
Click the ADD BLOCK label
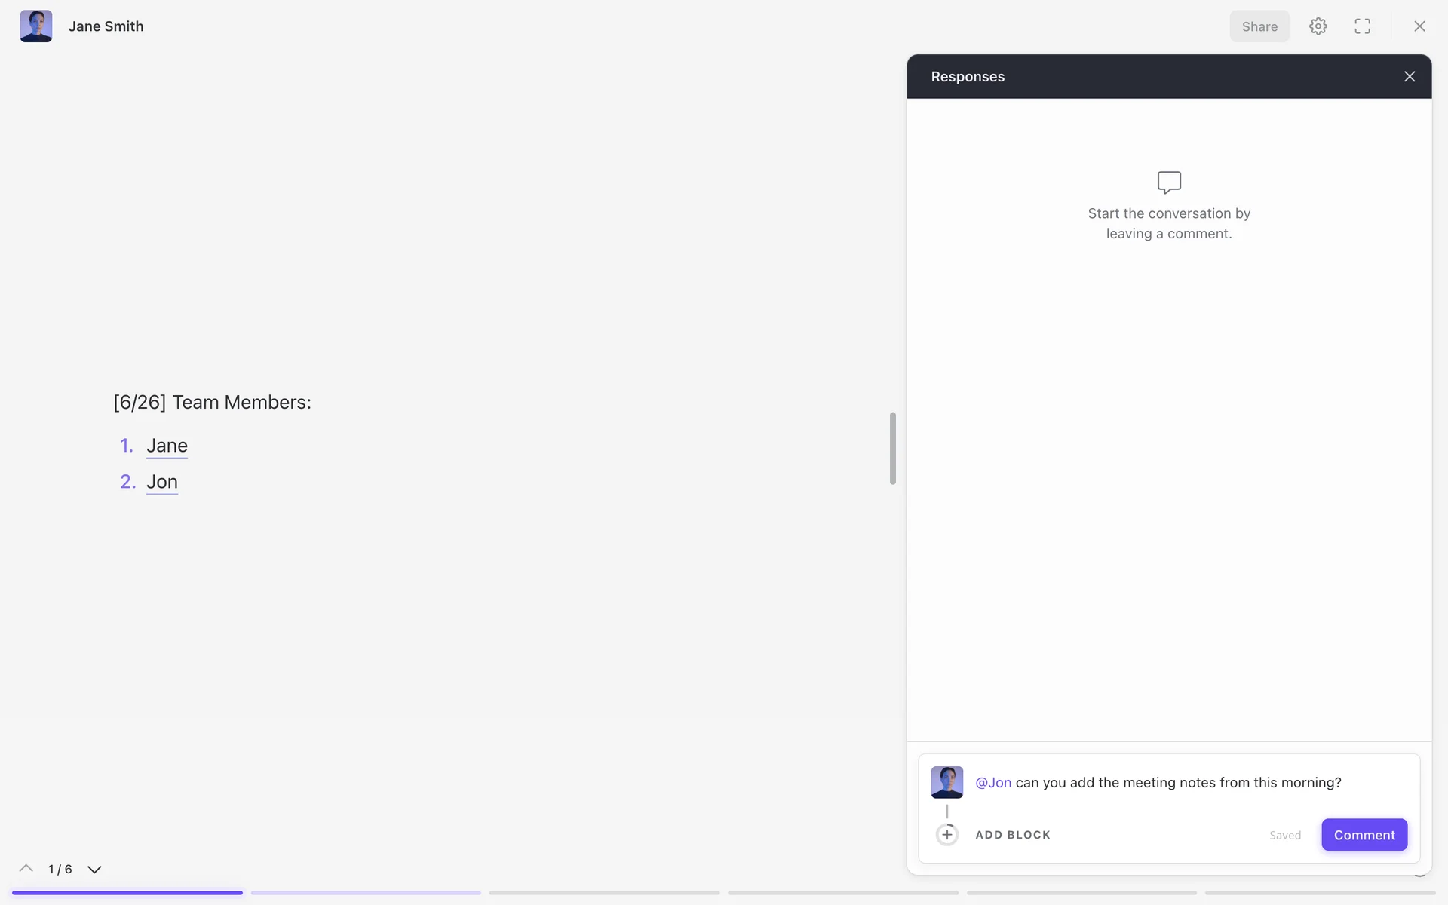click(x=1012, y=835)
